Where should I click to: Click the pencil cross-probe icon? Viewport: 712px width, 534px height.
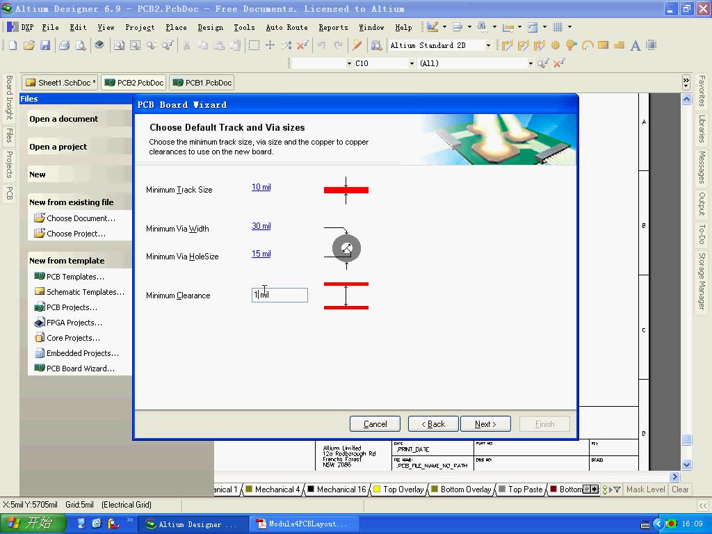click(357, 45)
